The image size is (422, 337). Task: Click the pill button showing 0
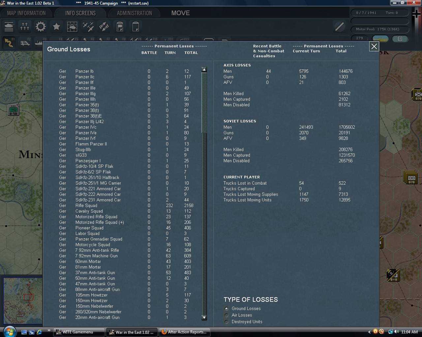[x=400, y=39]
